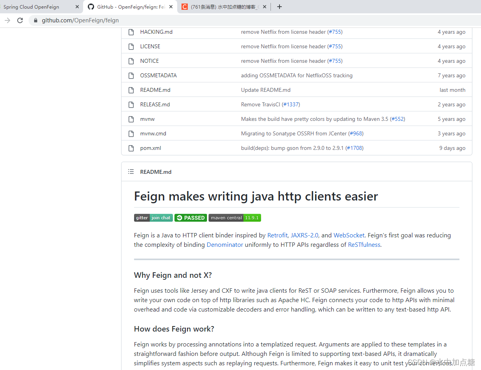Open 'adding OSSMETADATA for NetflixOSS tracking' commit
The image size is (481, 370).
[297, 75]
